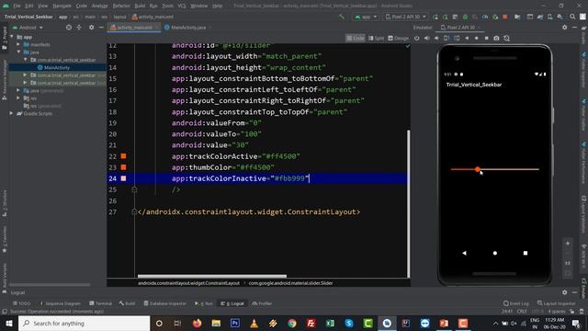Open Database Inspector tool window
This screenshot has width=588, height=331.
pos(165,303)
